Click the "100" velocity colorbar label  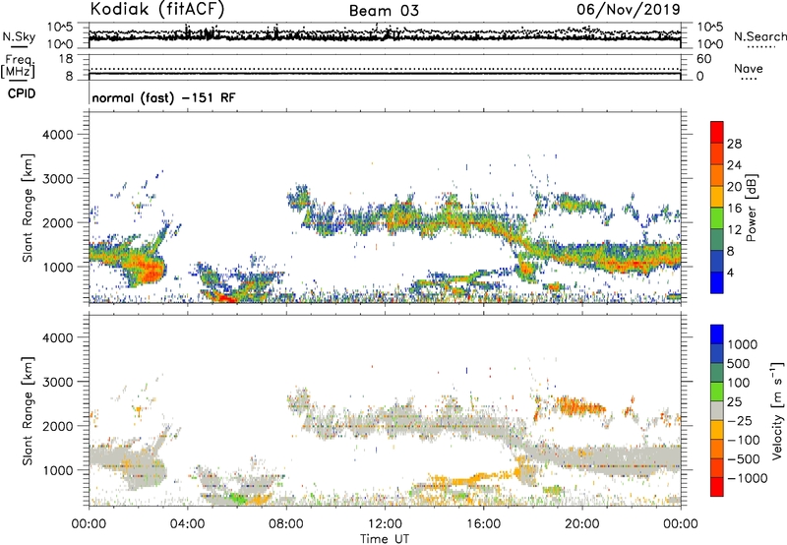pos(739,383)
